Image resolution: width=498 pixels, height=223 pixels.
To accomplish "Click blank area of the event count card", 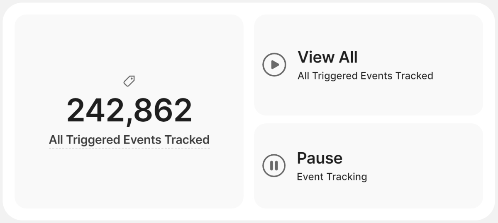I will 129,182.
